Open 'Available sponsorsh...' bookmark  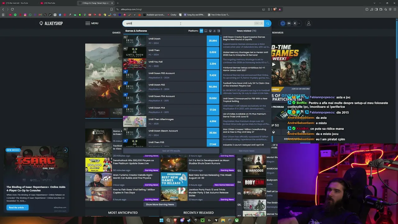[154, 15]
